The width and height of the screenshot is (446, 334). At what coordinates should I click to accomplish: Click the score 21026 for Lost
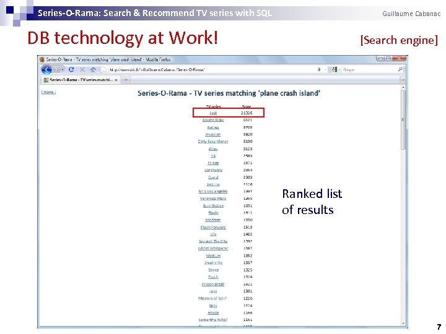coord(247,113)
